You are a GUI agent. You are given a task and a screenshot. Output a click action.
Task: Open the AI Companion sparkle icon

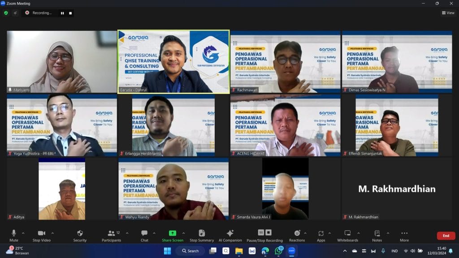230,233
